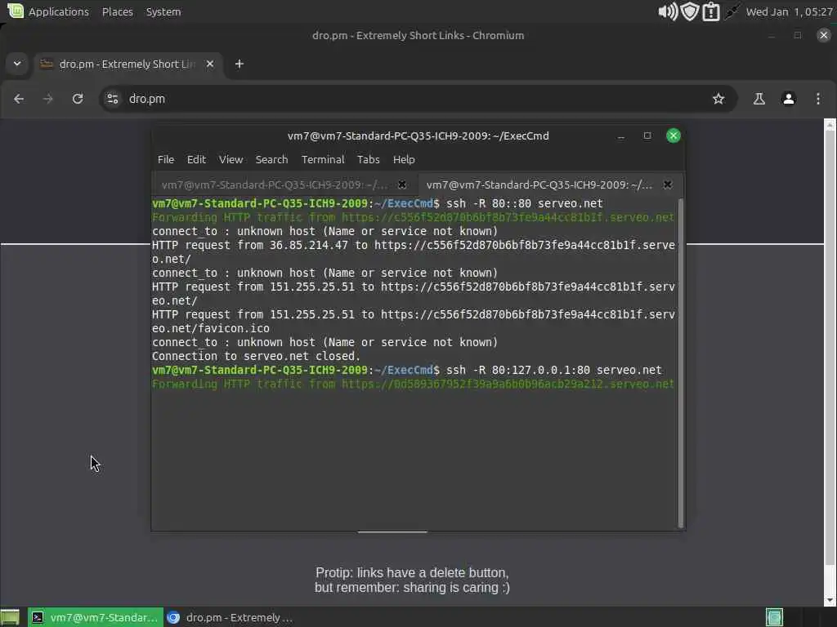Screen dimensions: 837x627
Task: Click the update manager clipboard tray icon
Action: click(x=711, y=11)
